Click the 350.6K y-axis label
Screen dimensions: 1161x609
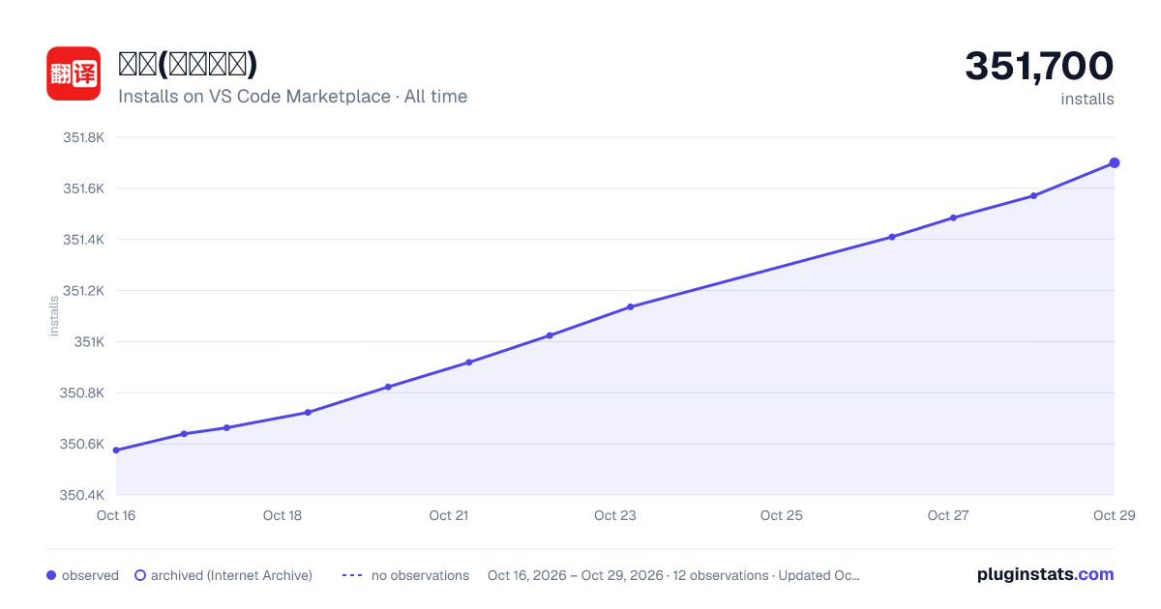click(84, 445)
